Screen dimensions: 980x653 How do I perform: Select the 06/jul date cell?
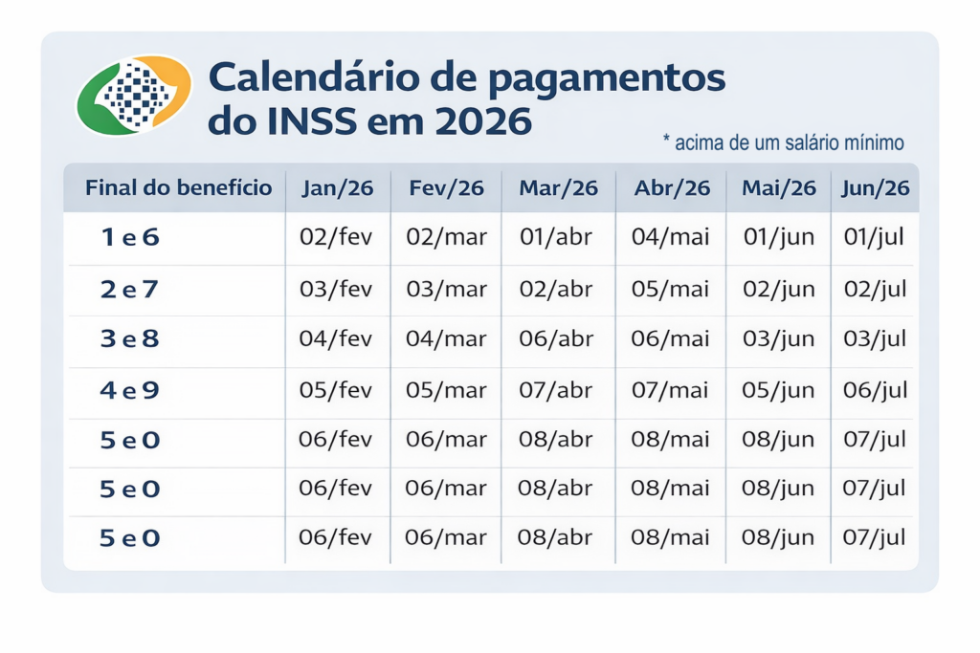(874, 390)
